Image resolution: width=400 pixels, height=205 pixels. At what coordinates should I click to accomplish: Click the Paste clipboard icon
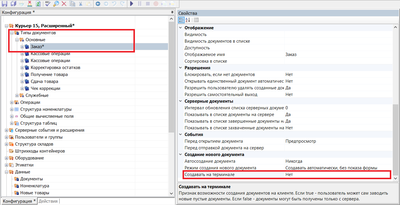(x=89, y=4)
